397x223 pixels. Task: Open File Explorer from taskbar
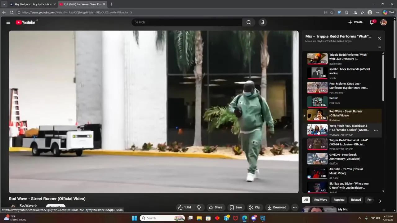click(x=199, y=218)
